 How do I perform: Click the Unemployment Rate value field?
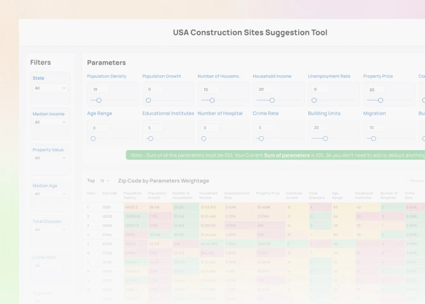click(320, 89)
